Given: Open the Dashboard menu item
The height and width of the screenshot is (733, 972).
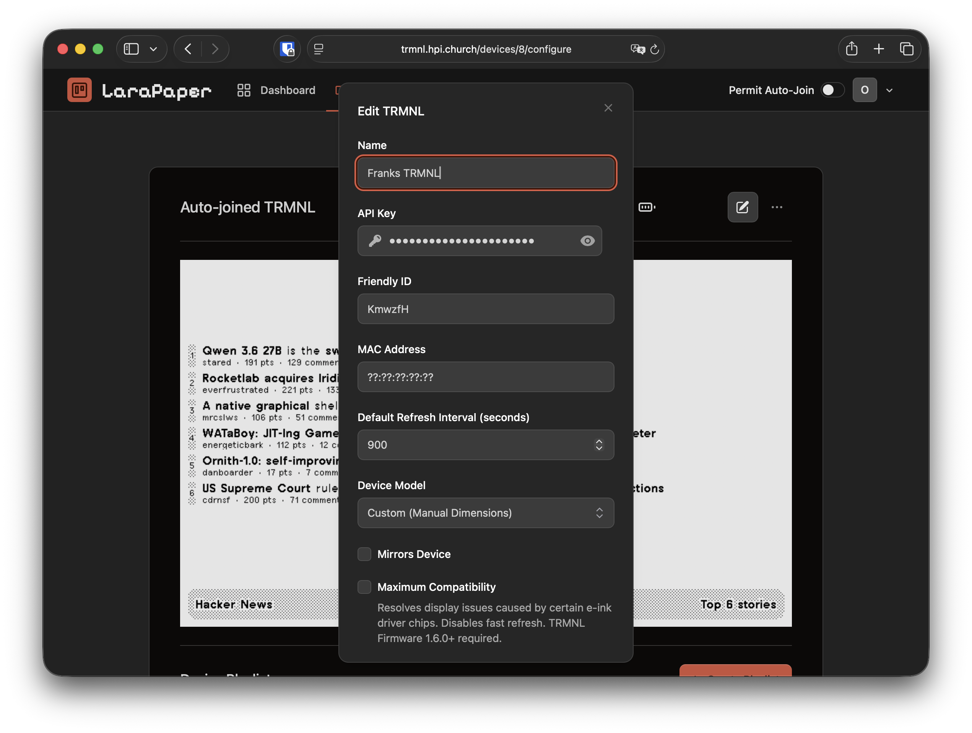Looking at the screenshot, I should (x=276, y=90).
